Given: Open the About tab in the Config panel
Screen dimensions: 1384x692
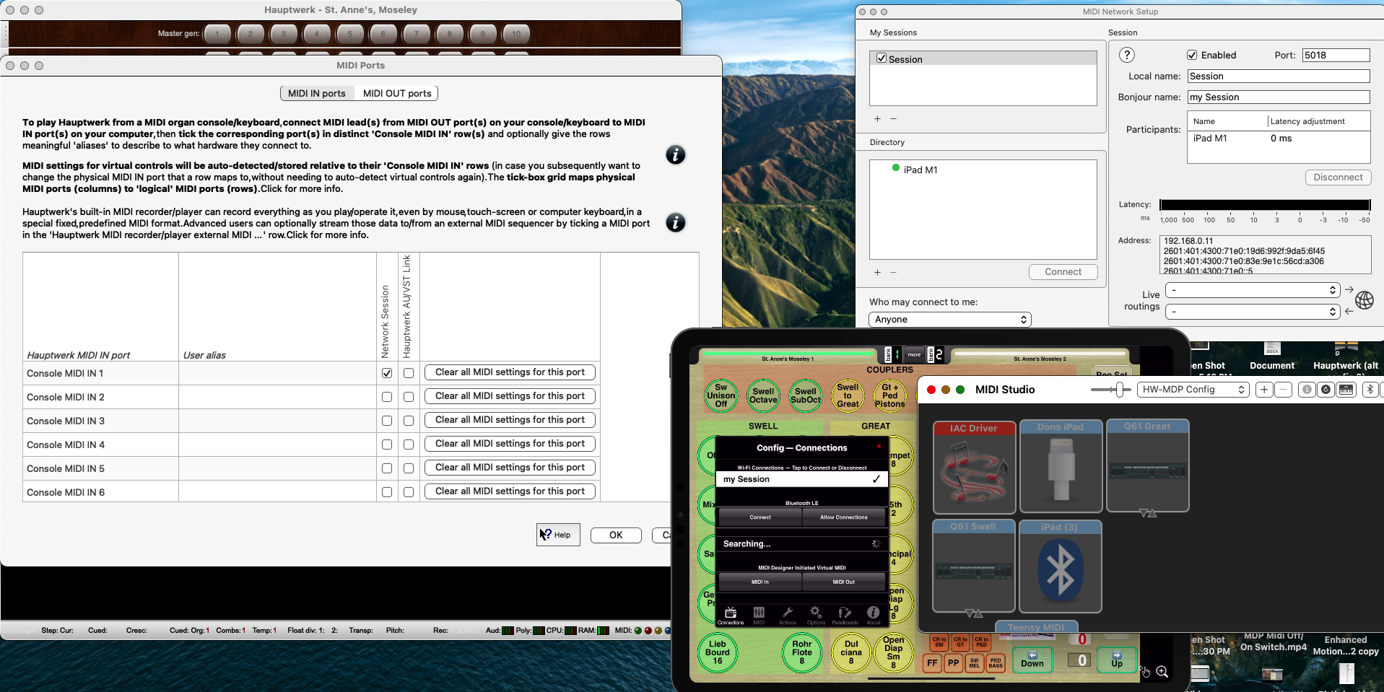Looking at the screenshot, I should 874,615.
